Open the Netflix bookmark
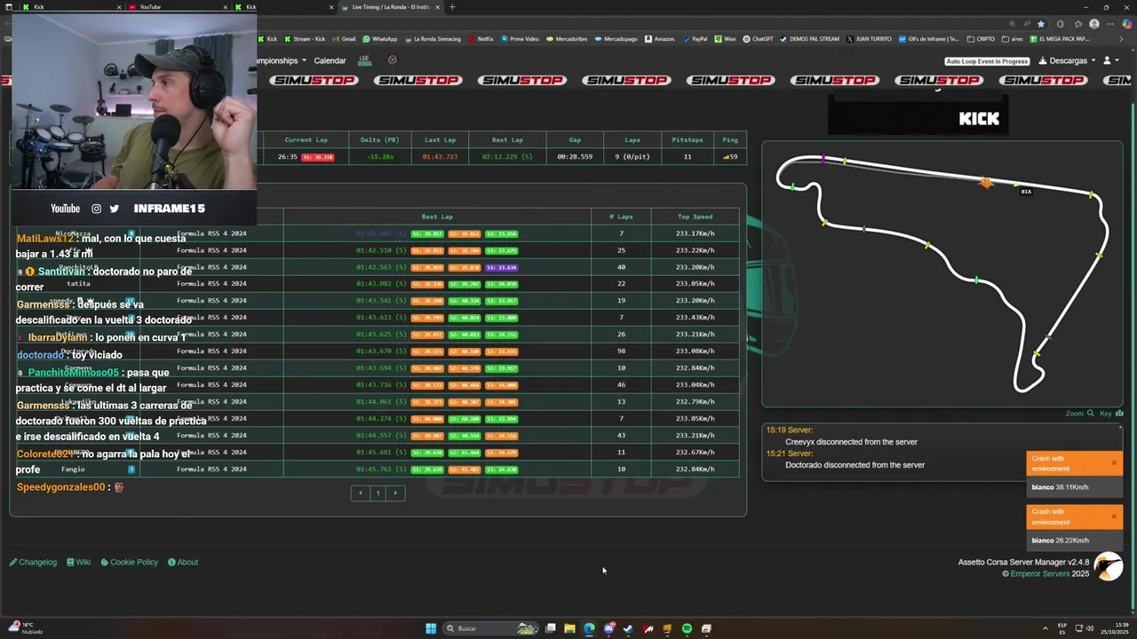The height and width of the screenshot is (639, 1137). click(481, 39)
